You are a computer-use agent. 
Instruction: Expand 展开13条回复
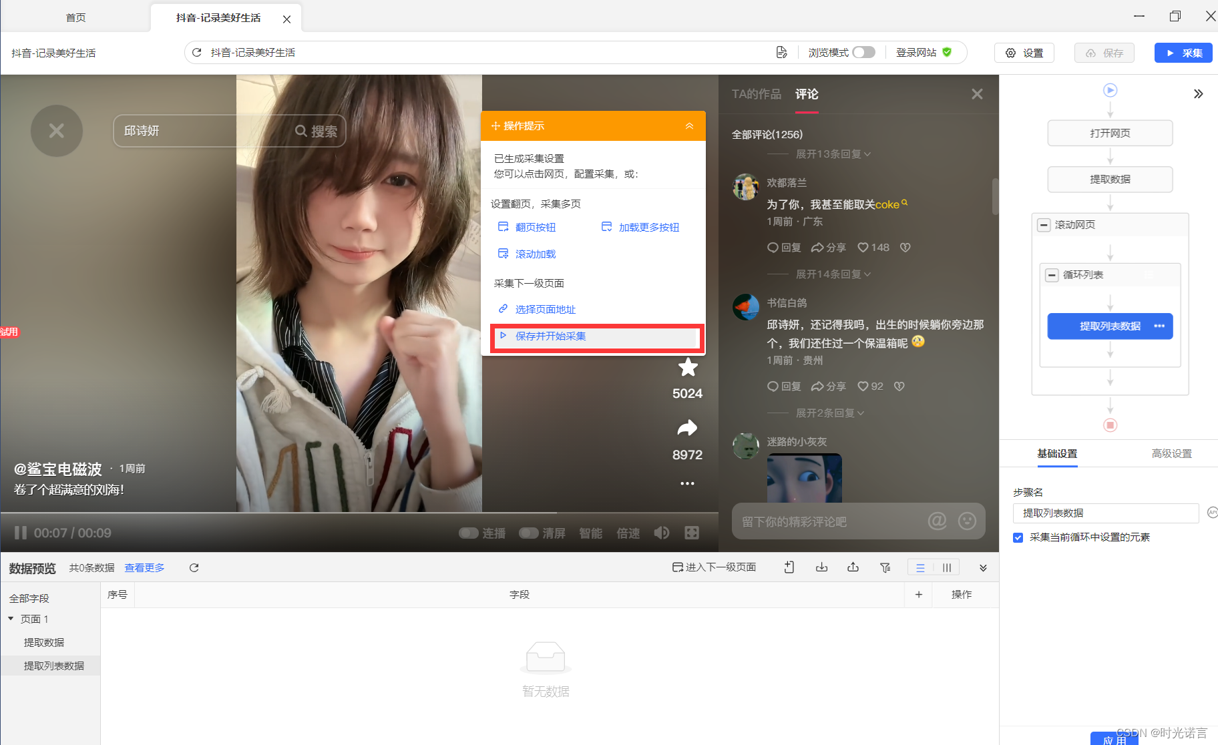833,154
